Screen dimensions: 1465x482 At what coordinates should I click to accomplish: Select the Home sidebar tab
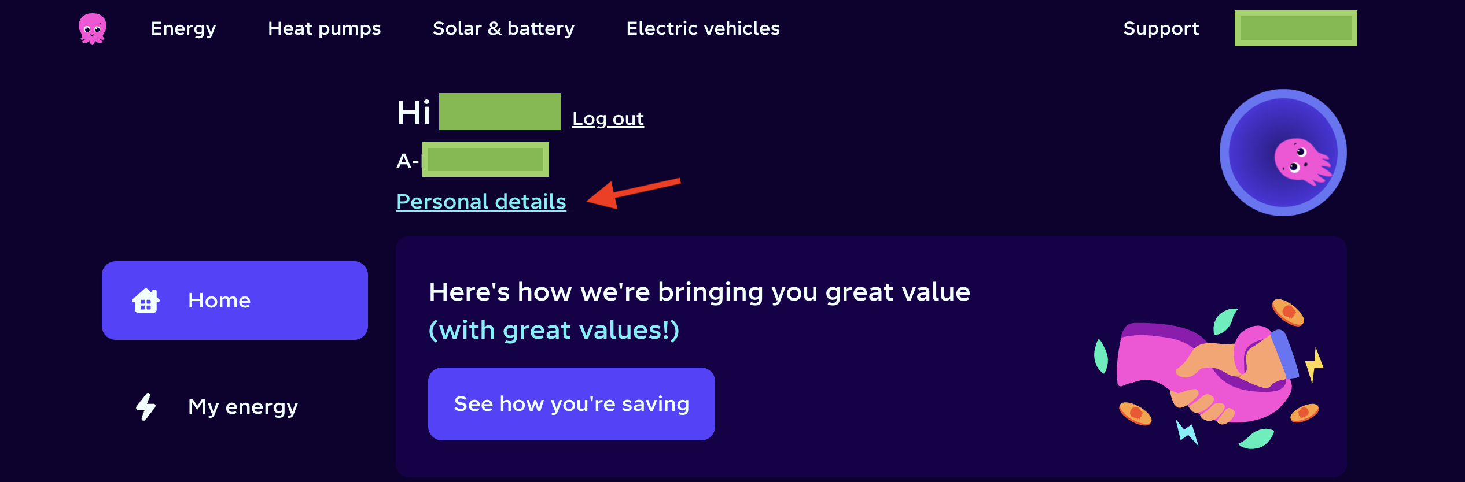pyautogui.click(x=234, y=301)
